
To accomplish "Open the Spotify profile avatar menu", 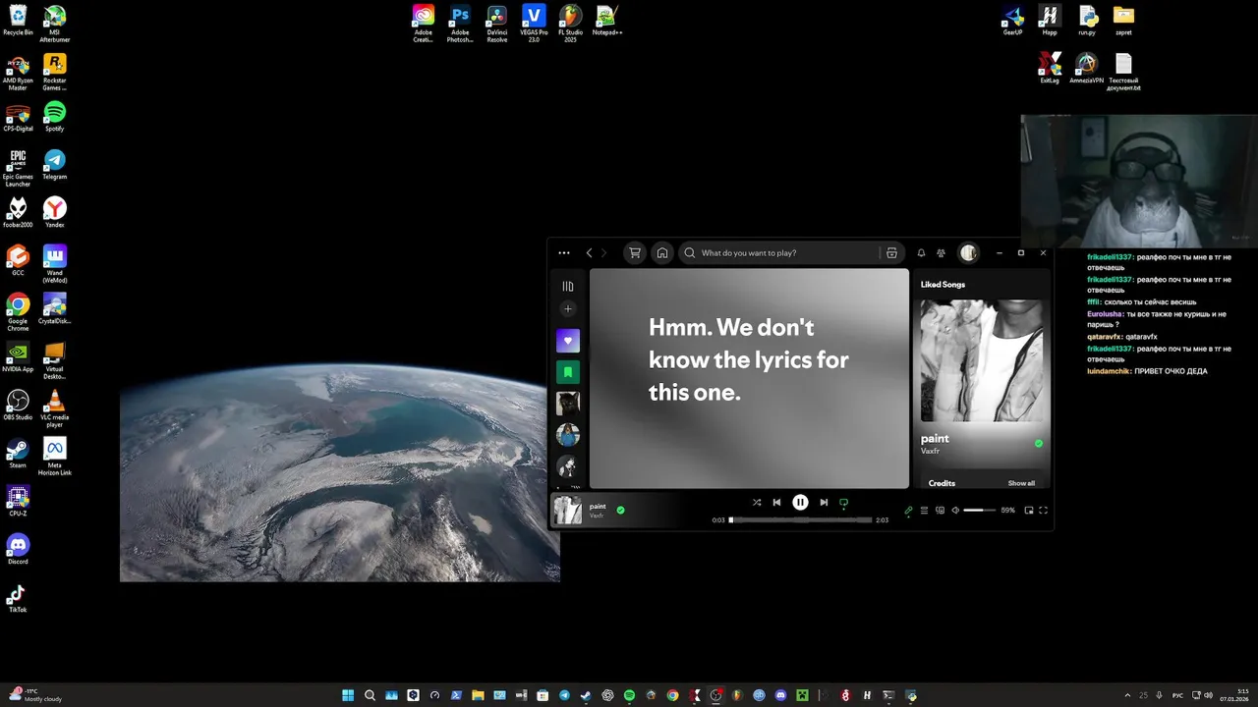I will pos(968,252).
